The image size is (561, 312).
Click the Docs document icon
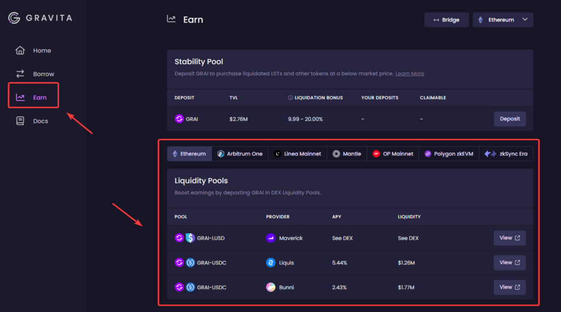tap(20, 121)
